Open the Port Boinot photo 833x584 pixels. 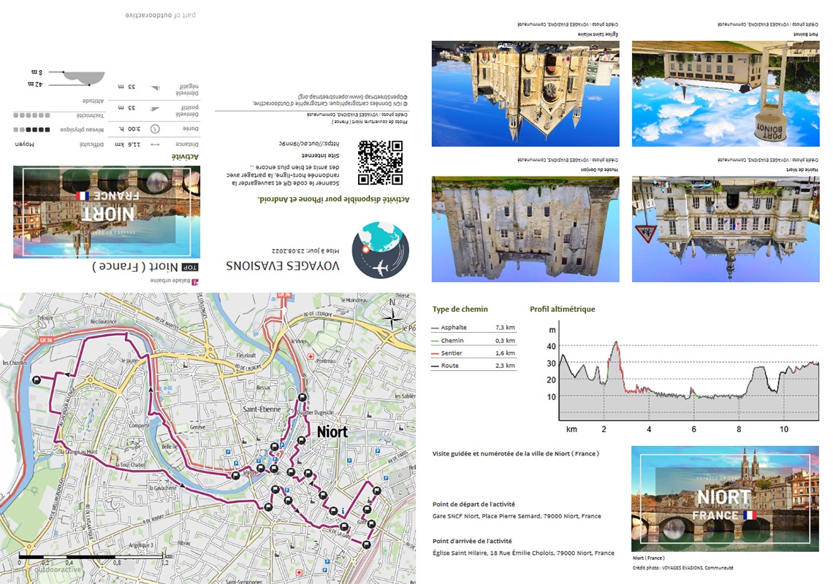[726, 93]
